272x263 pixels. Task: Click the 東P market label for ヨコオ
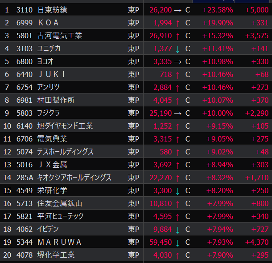[133, 61]
